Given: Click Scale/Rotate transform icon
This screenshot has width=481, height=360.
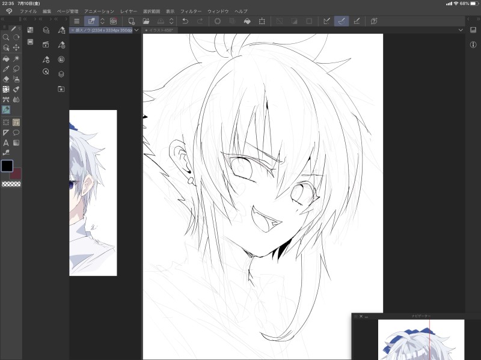Looking at the screenshot, I should tap(262, 21).
